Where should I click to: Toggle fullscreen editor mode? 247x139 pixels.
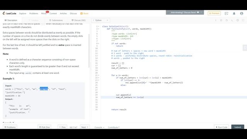[243, 20]
